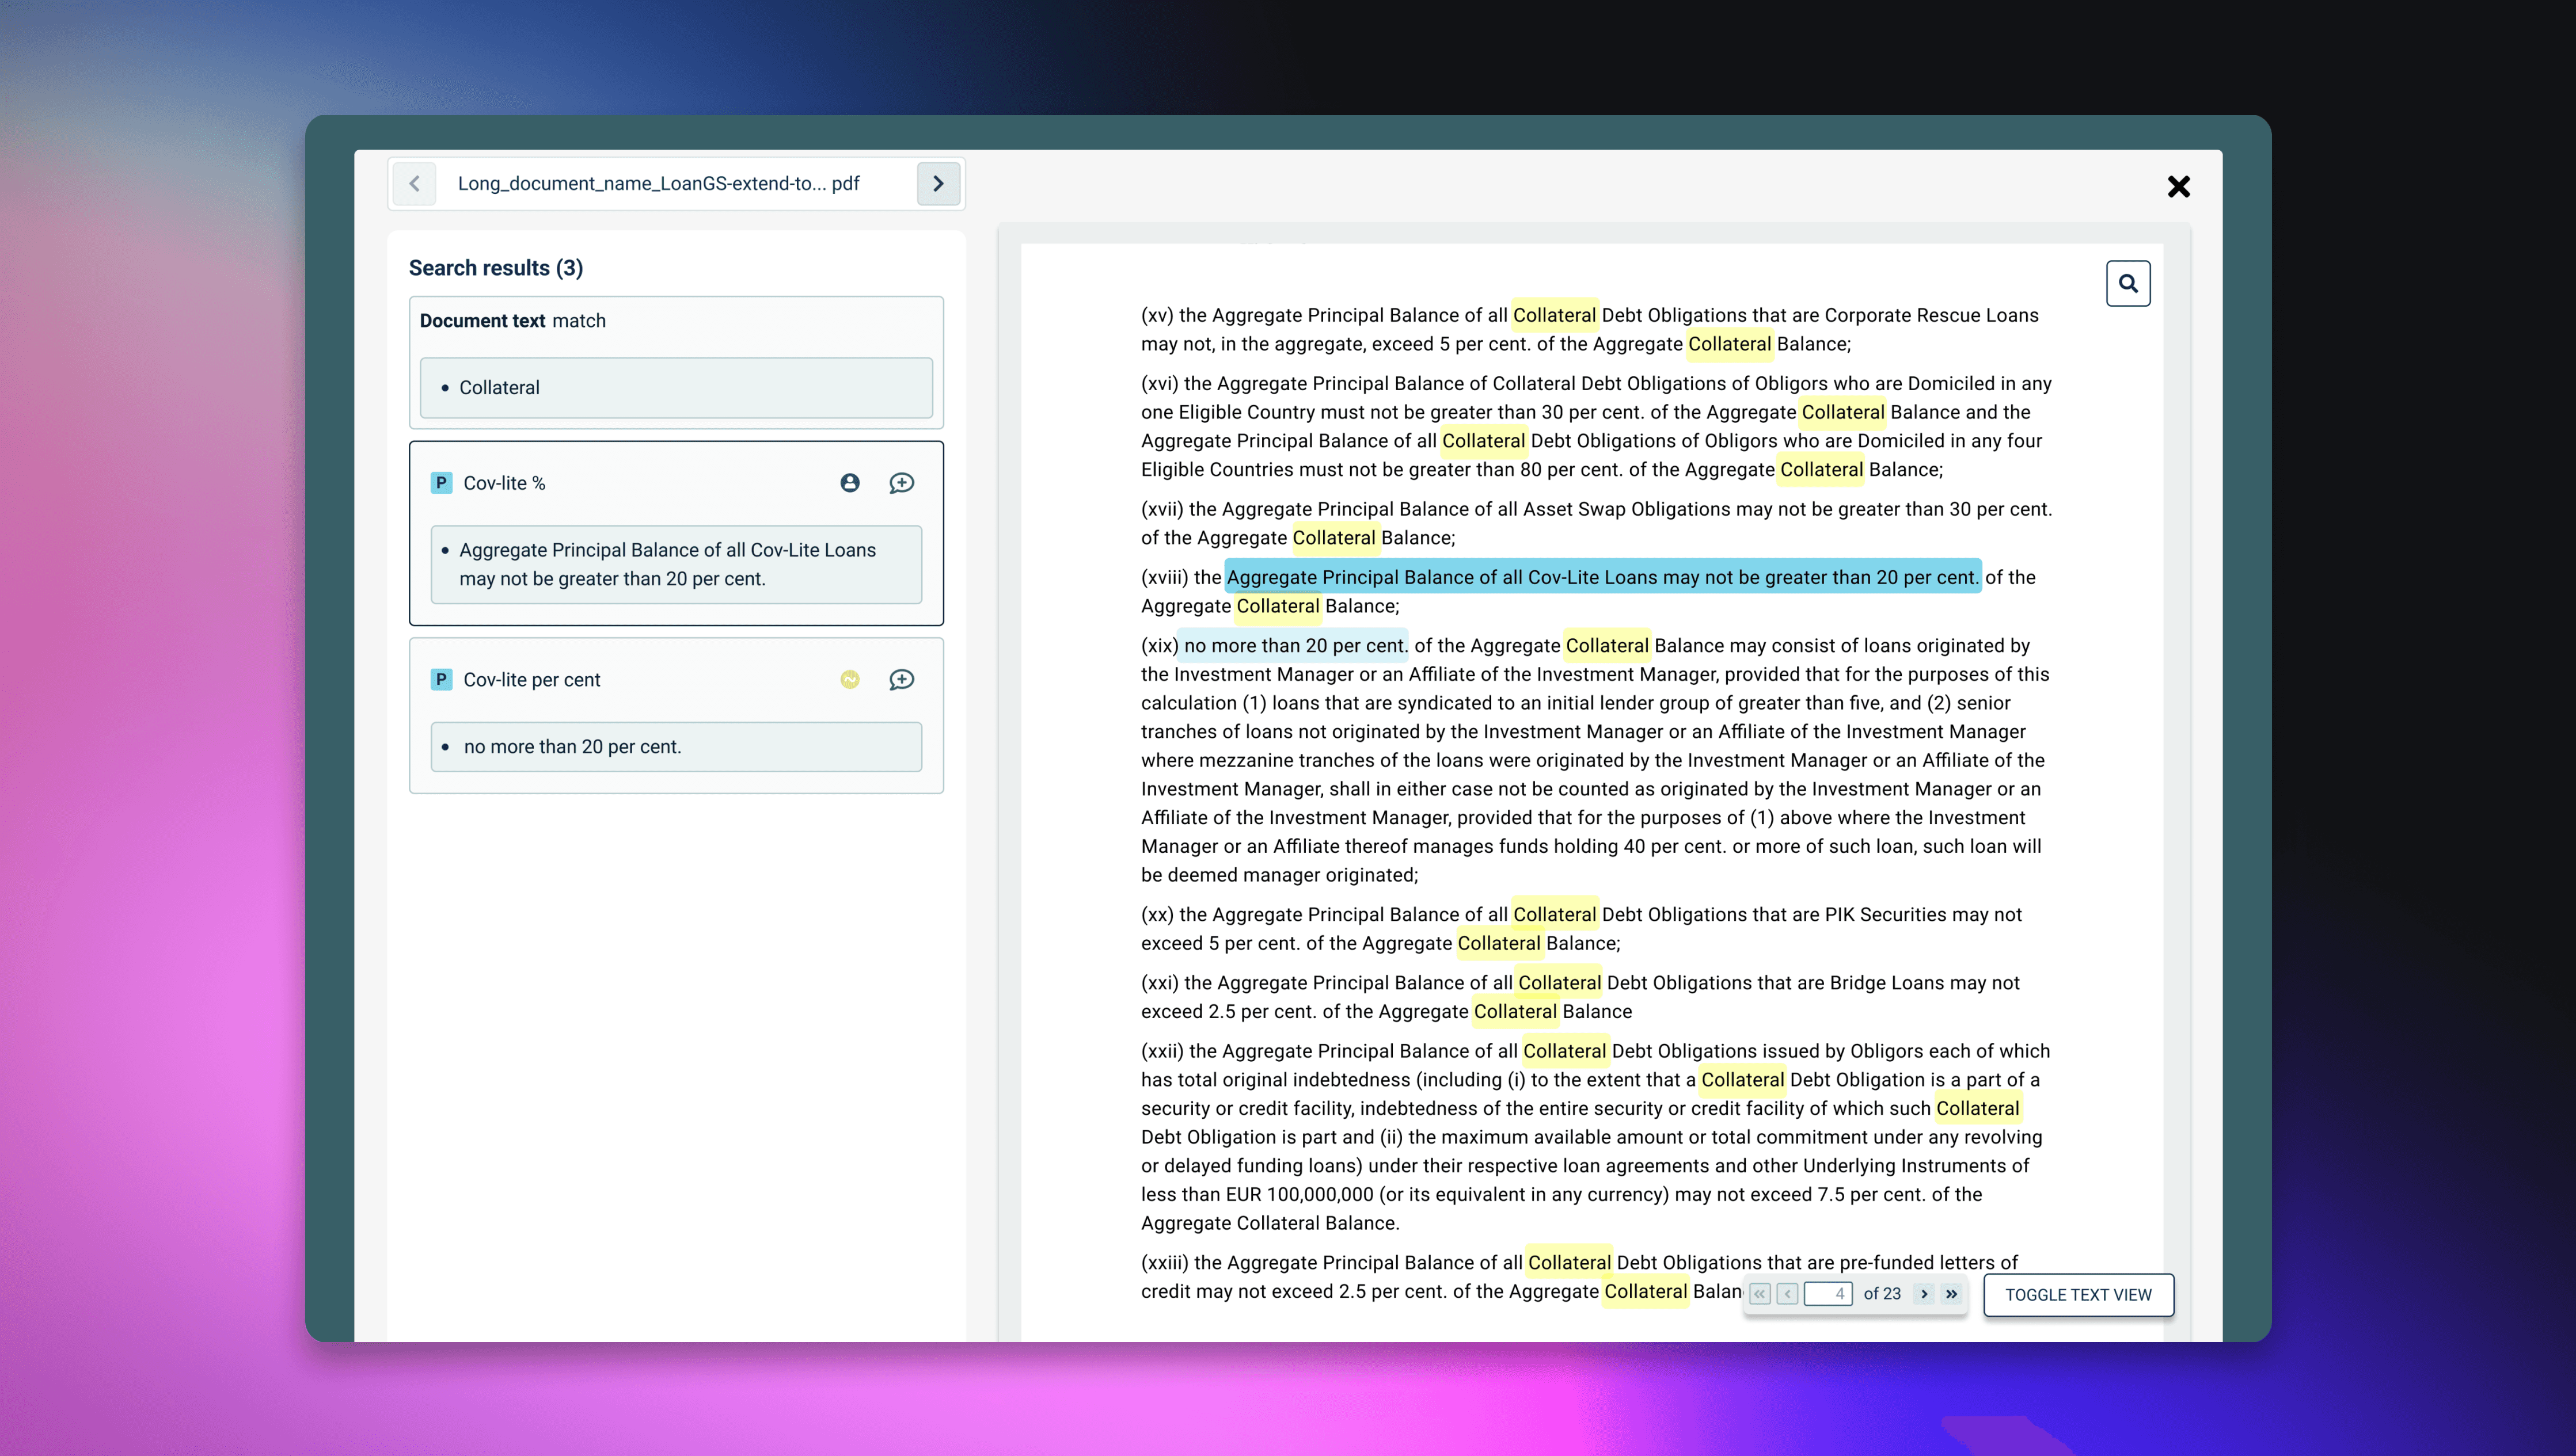Click the TOGGLE TEXT VIEW button
The image size is (2576, 1456).
2078,1295
